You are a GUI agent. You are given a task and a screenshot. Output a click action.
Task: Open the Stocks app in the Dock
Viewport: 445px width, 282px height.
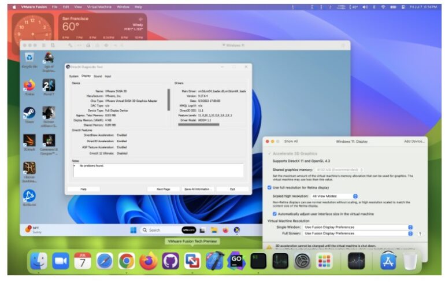point(357,261)
